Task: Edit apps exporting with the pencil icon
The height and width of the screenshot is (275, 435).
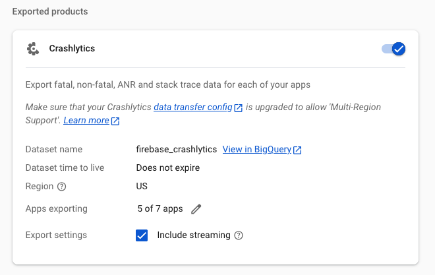Action: point(196,209)
